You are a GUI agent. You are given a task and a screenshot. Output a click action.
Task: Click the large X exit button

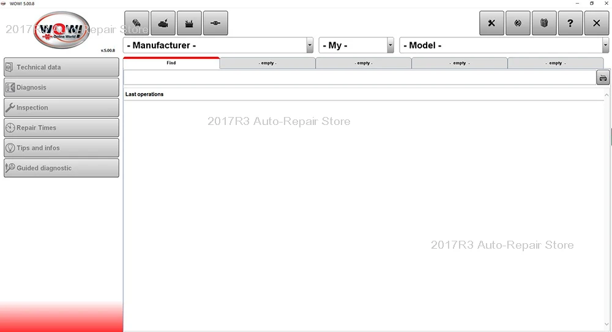596,23
